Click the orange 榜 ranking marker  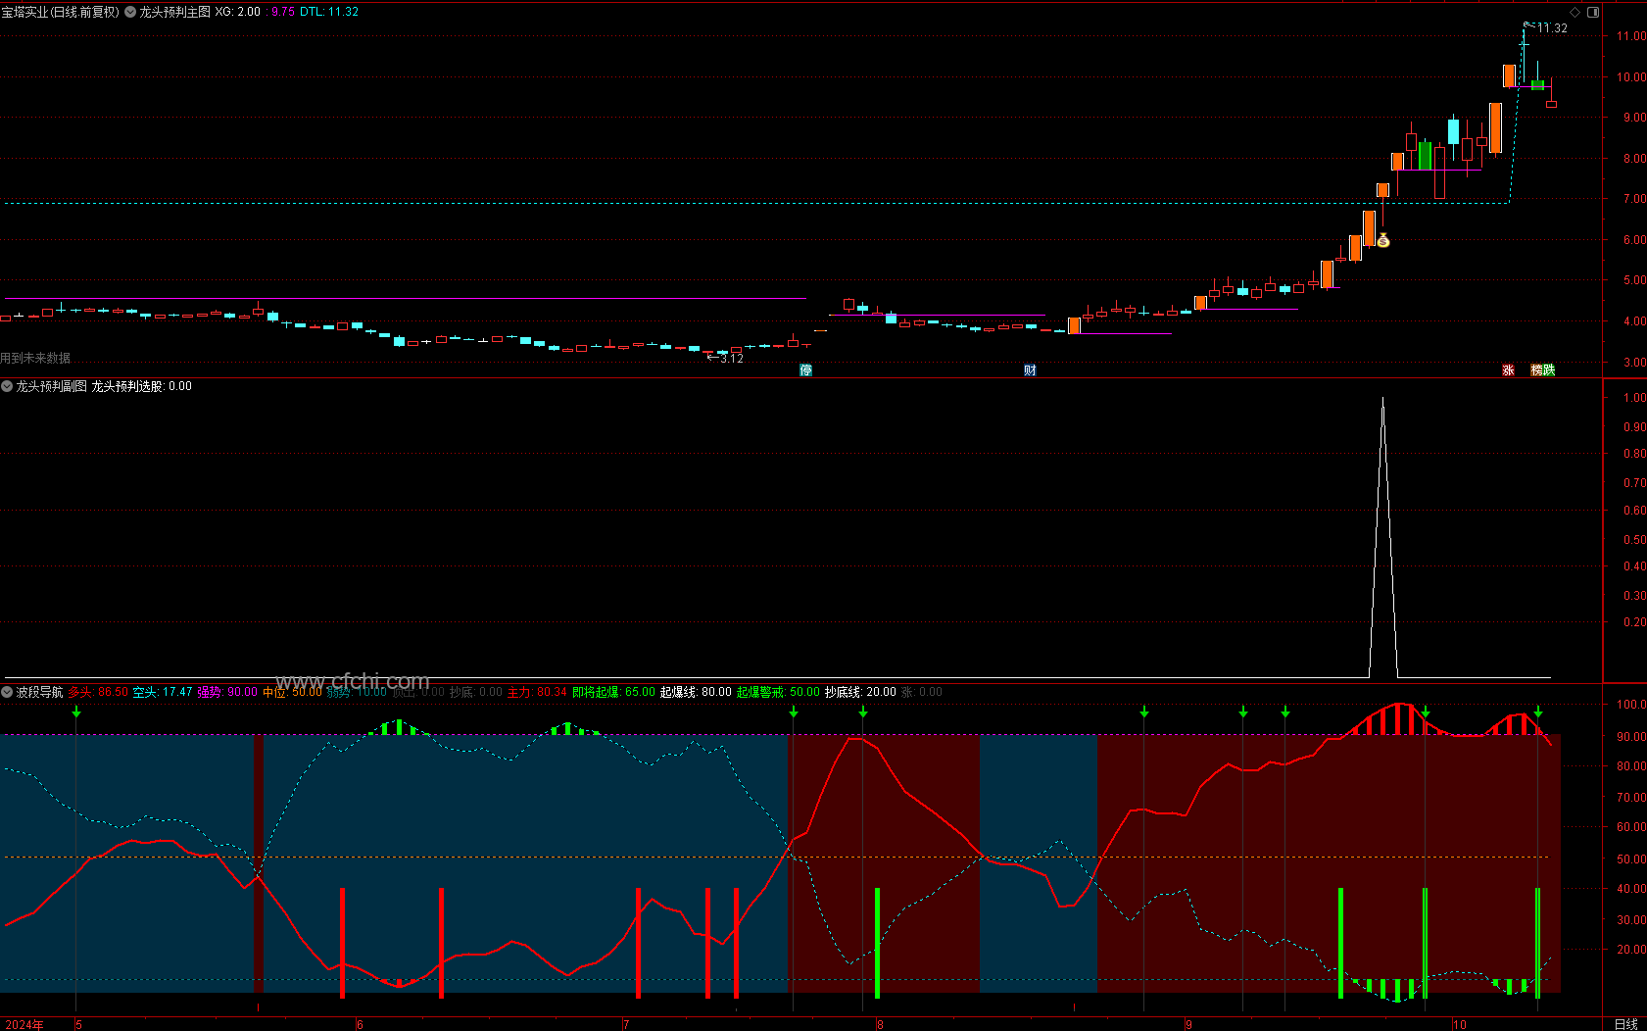pos(1536,369)
